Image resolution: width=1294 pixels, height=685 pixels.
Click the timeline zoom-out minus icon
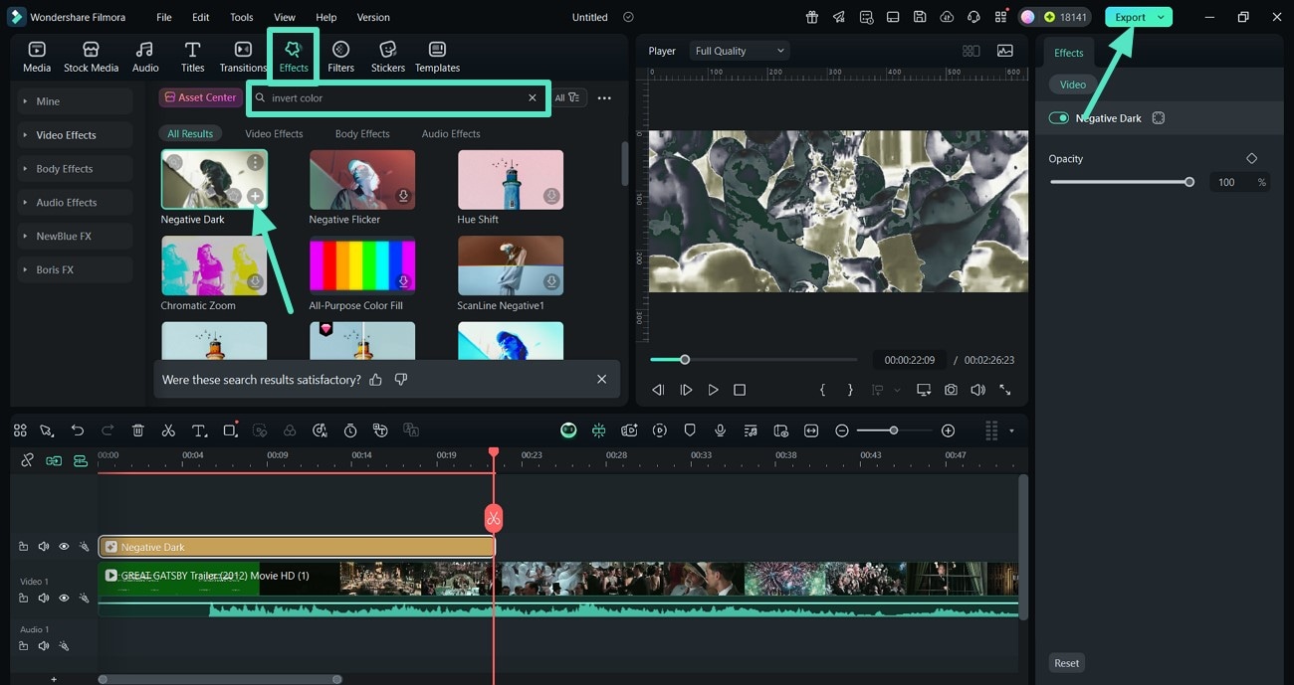tap(842, 430)
